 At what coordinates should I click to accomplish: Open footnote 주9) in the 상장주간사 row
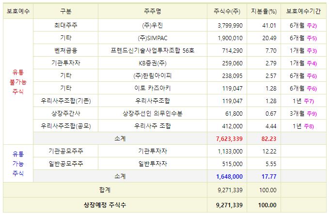pos(312,114)
